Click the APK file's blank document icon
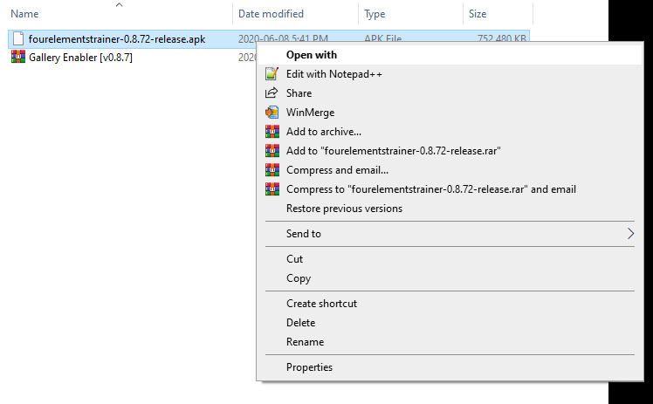The height and width of the screenshot is (404, 653). [17, 39]
